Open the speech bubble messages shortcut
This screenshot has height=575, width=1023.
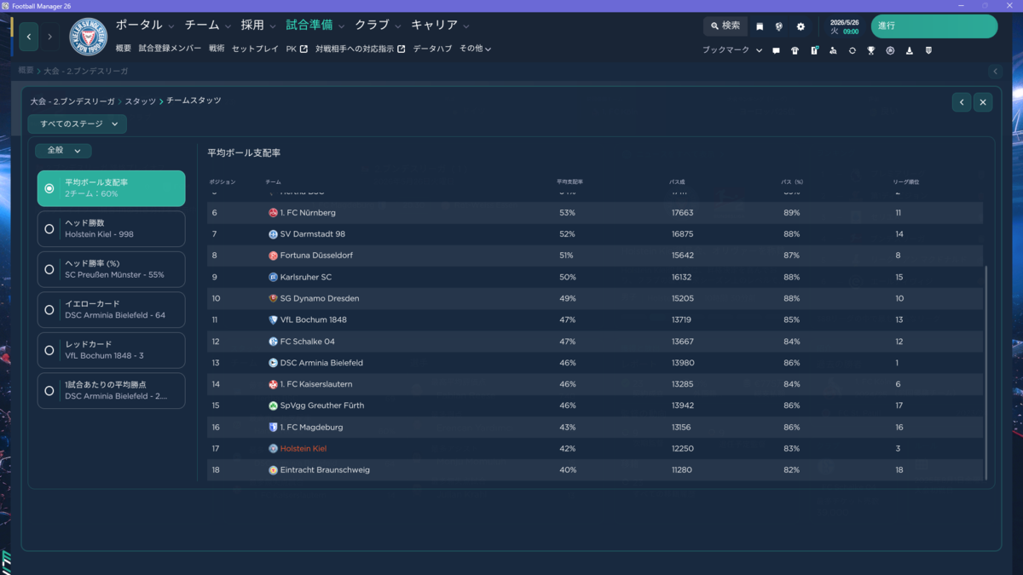coord(776,50)
